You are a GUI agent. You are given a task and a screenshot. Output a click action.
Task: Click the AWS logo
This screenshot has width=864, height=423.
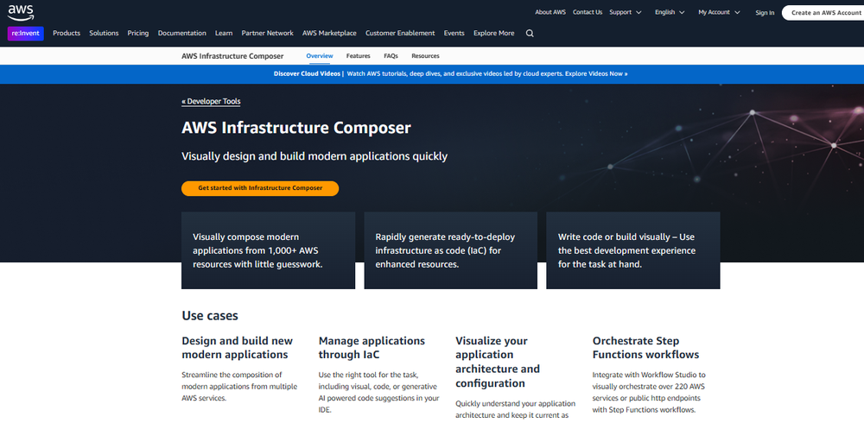click(21, 12)
